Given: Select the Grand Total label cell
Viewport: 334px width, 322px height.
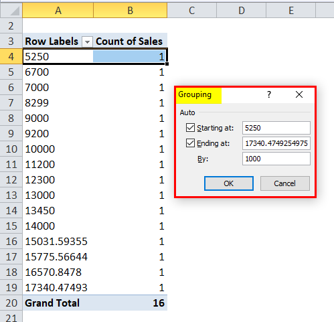Looking at the screenshot, I should (58, 303).
